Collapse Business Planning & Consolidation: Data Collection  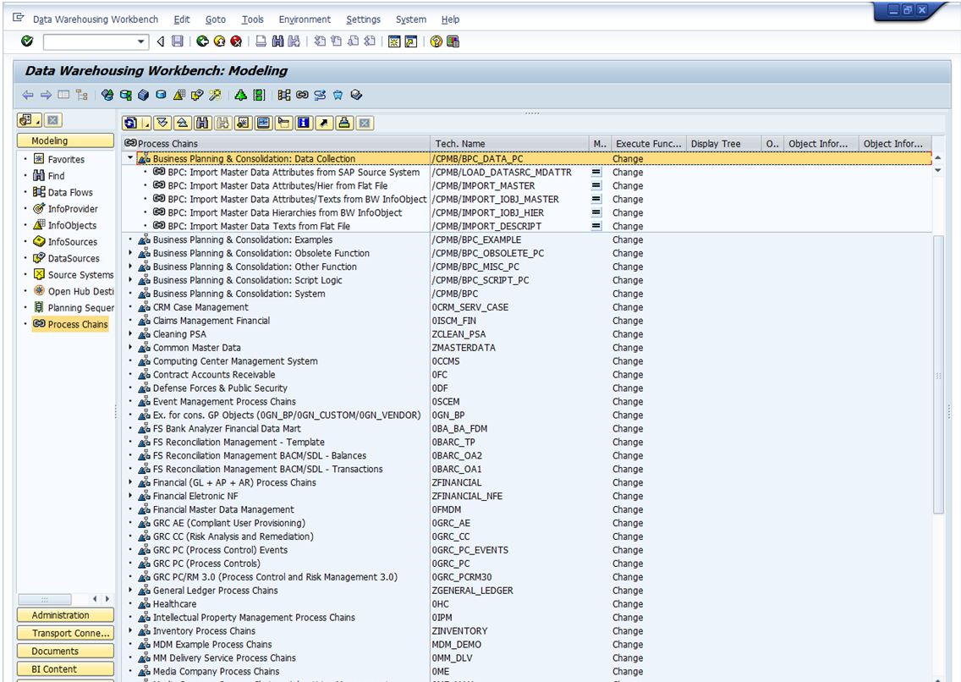click(x=130, y=158)
